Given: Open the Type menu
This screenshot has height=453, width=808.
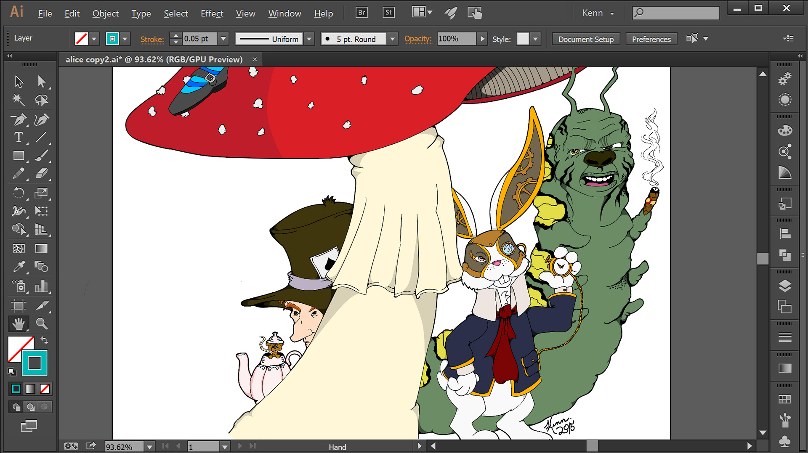Looking at the screenshot, I should (x=141, y=13).
